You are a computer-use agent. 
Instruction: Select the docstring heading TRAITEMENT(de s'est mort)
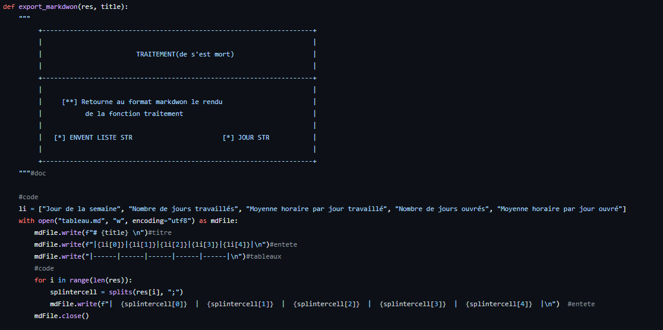[x=185, y=55]
